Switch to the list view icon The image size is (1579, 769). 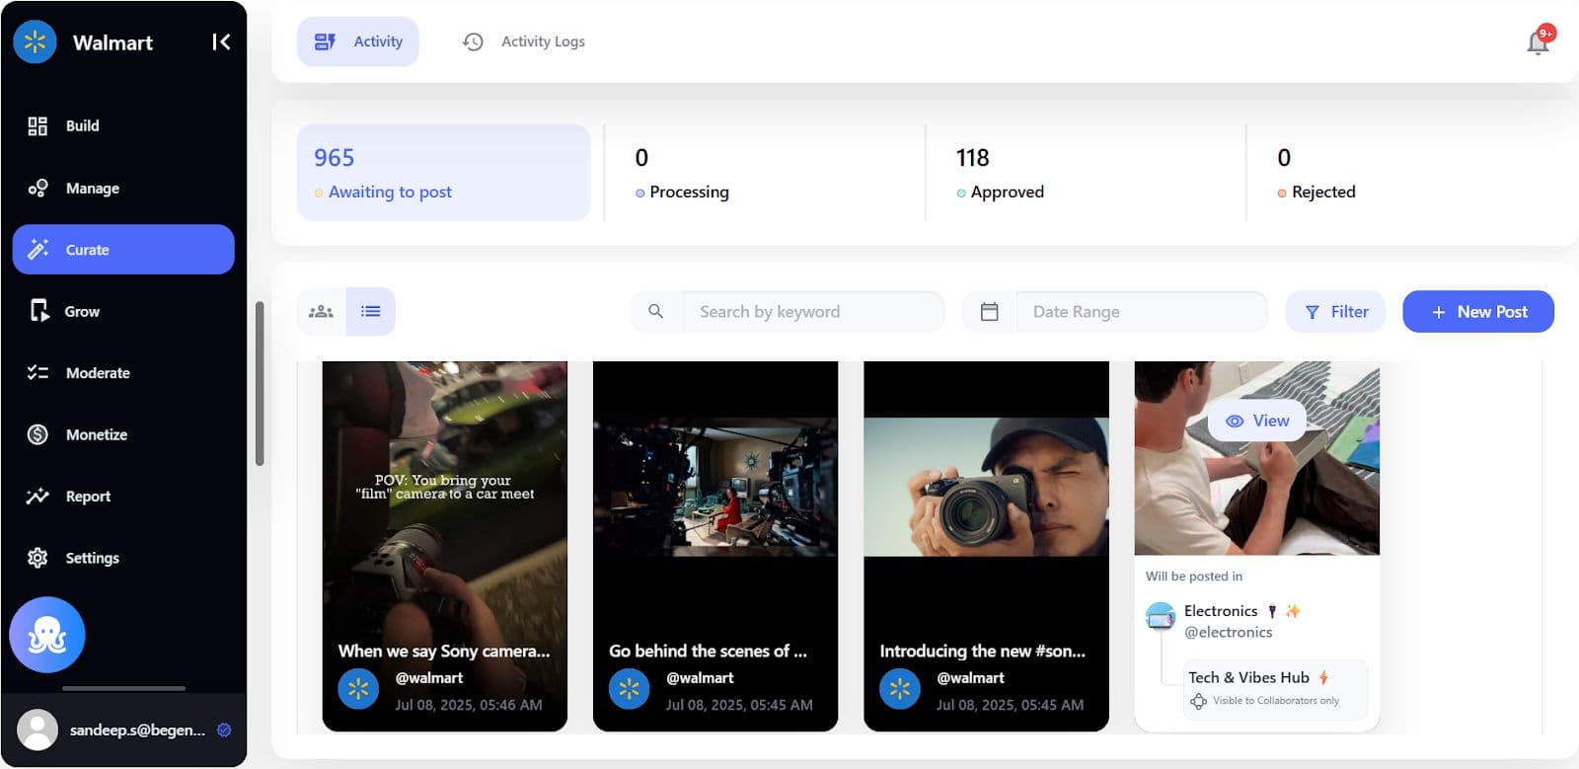[x=371, y=312]
